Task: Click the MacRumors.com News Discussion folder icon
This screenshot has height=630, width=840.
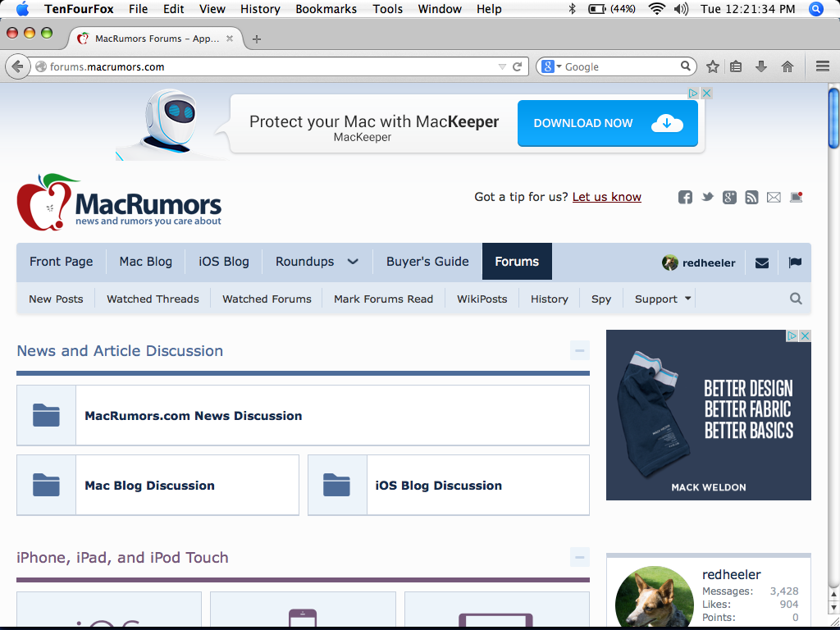Action: [x=46, y=415]
